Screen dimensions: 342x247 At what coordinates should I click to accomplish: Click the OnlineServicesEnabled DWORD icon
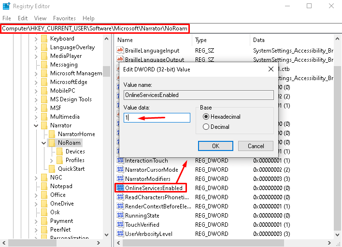tap(120, 188)
